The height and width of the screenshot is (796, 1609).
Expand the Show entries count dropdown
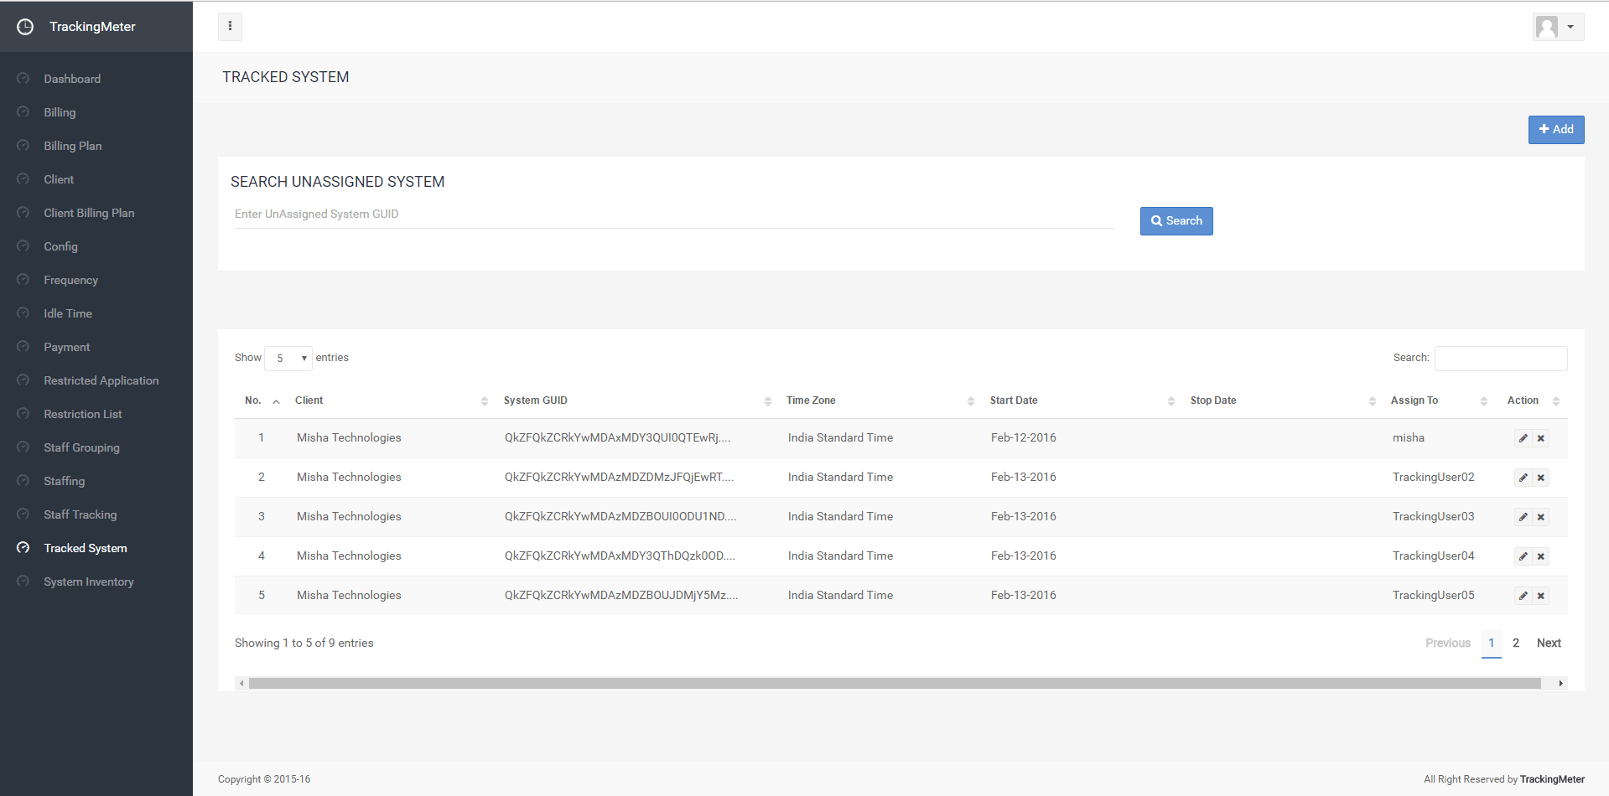click(288, 359)
